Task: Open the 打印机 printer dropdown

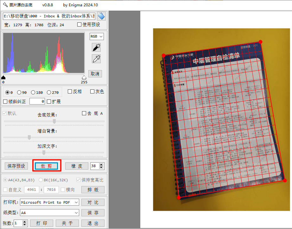Action: click(49, 202)
